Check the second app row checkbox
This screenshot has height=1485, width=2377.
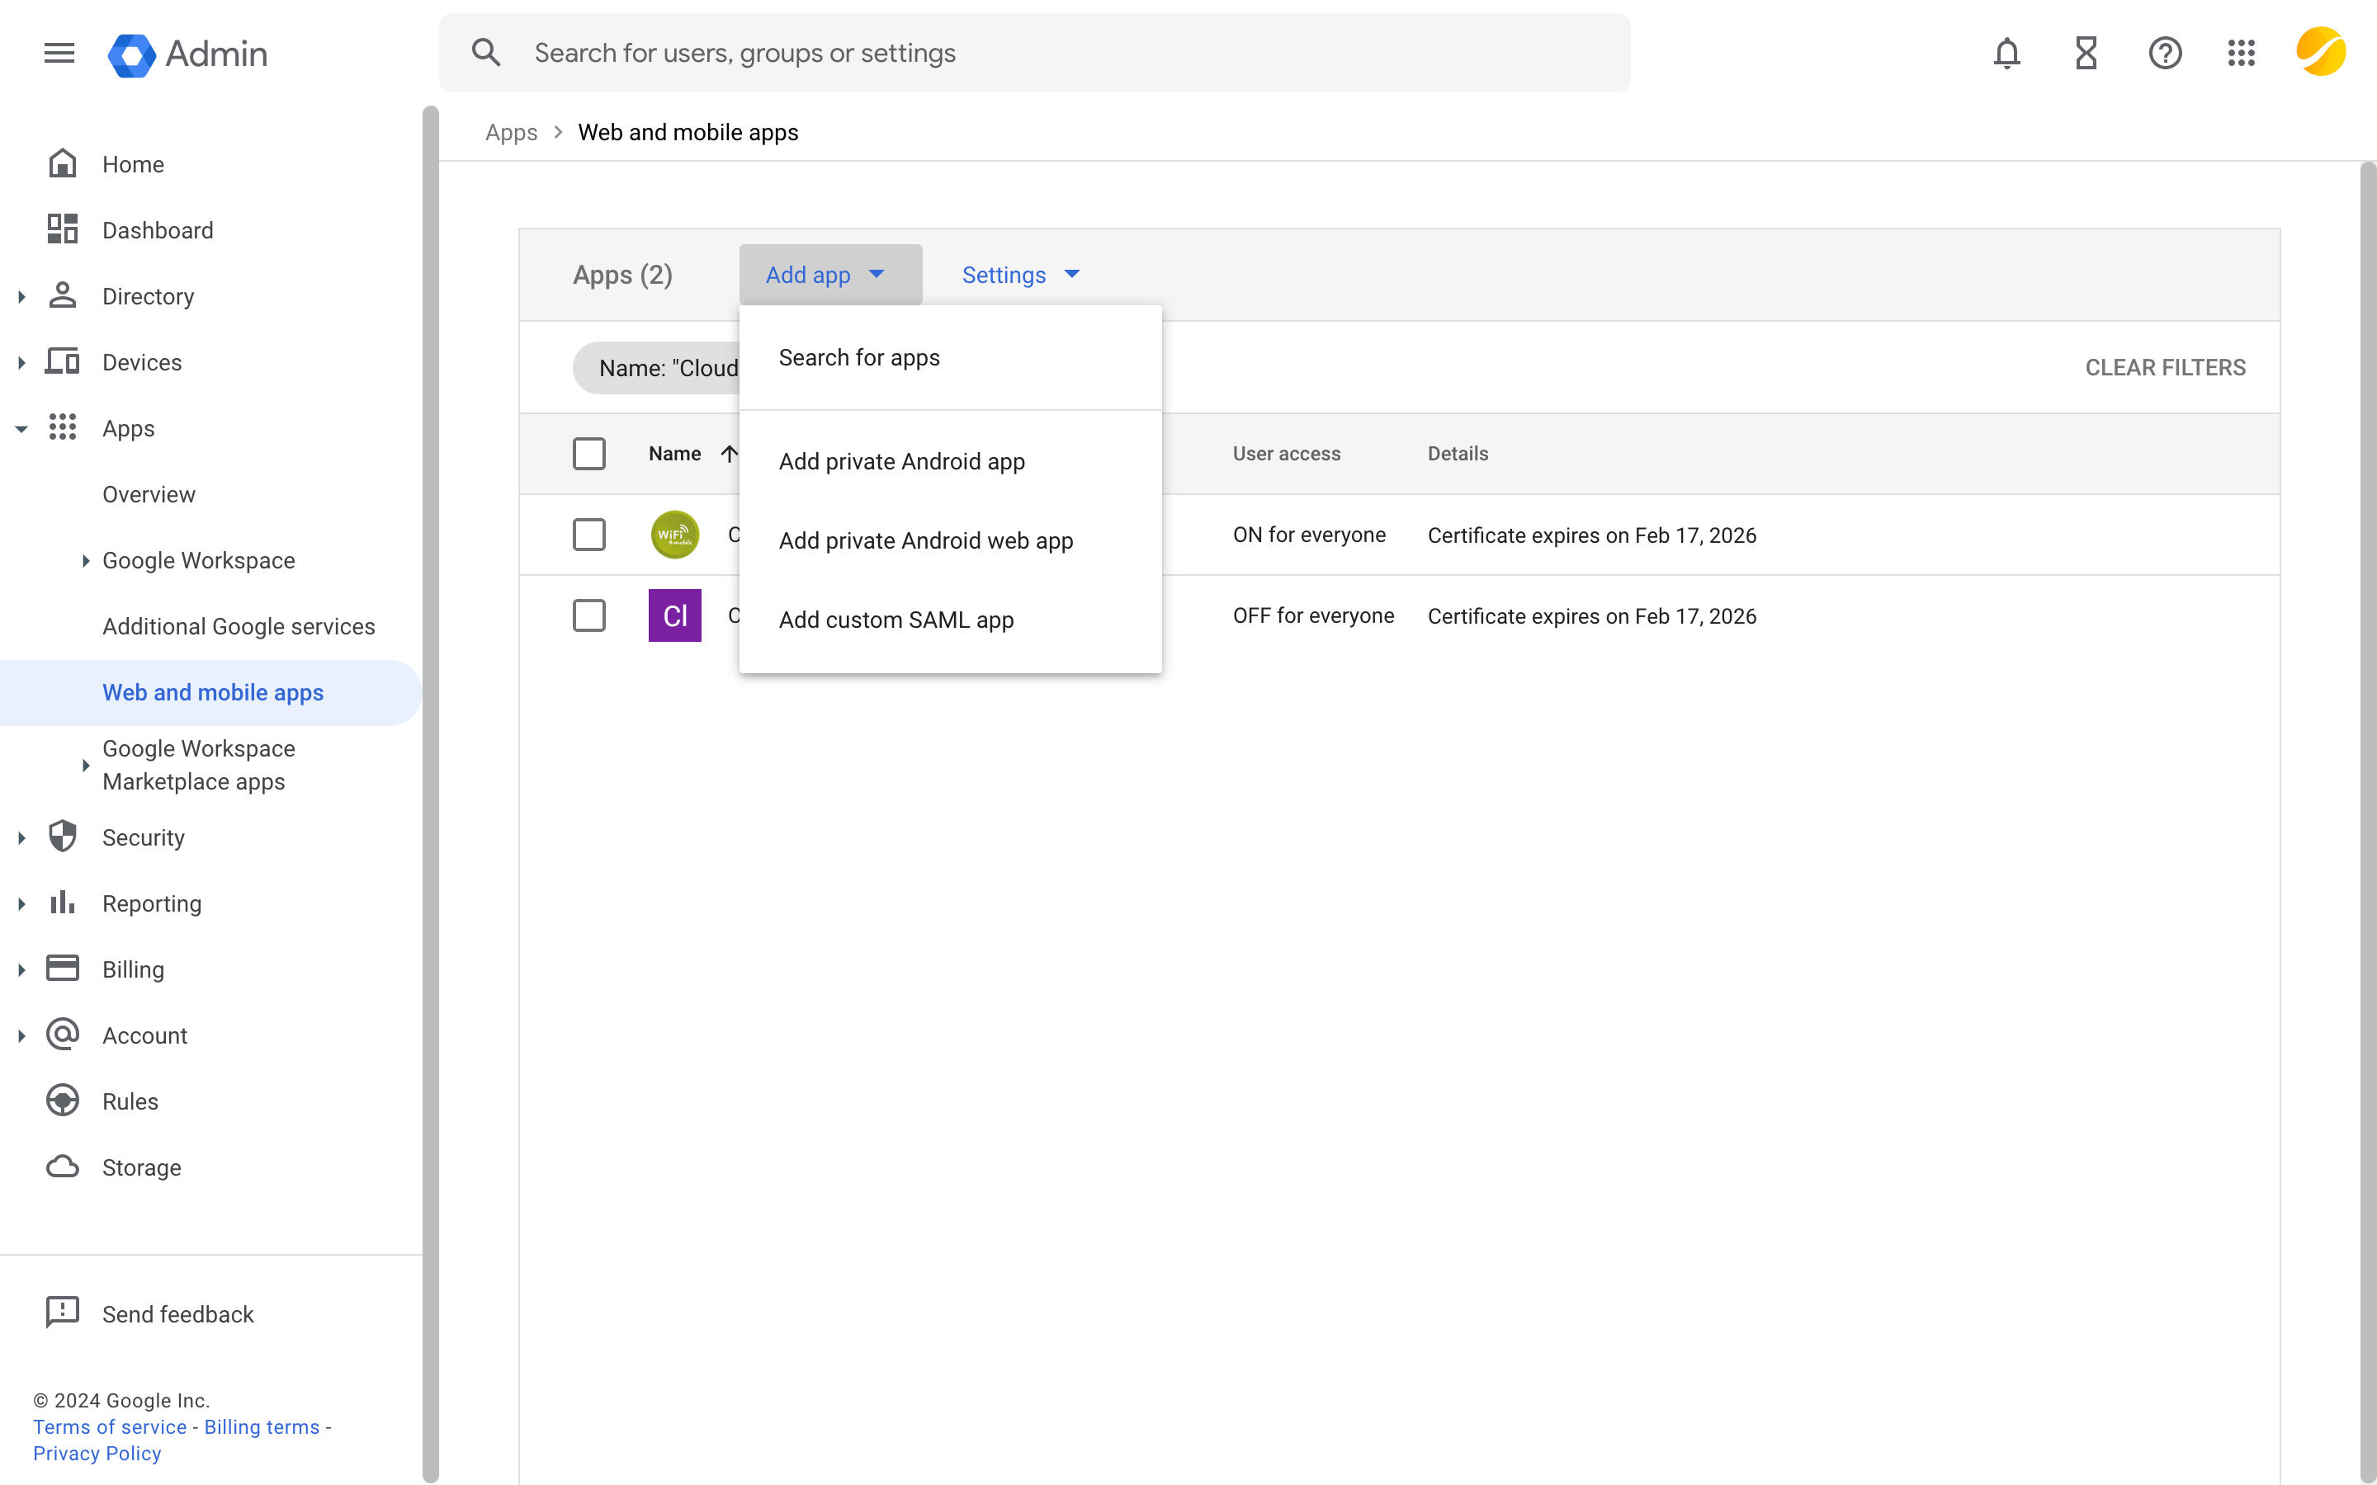click(x=589, y=615)
